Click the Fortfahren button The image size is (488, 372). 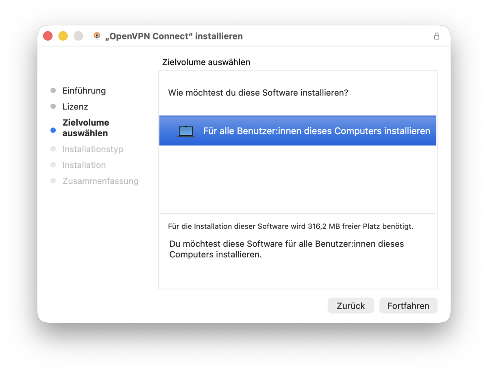[x=408, y=306]
